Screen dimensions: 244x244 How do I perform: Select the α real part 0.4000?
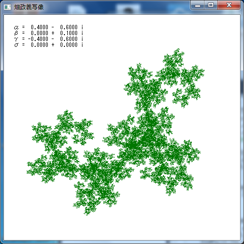tap(40, 27)
